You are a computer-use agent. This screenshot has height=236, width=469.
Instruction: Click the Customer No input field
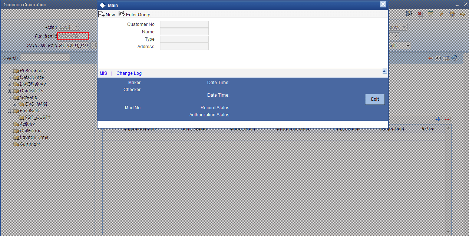[184, 24]
